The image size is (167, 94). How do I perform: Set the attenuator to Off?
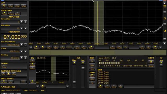(4, 6)
